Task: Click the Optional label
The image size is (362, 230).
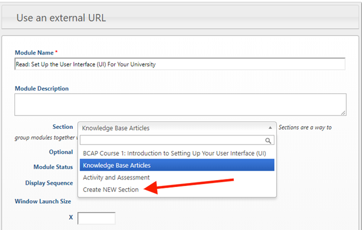Action: click(x=61, y=152)
